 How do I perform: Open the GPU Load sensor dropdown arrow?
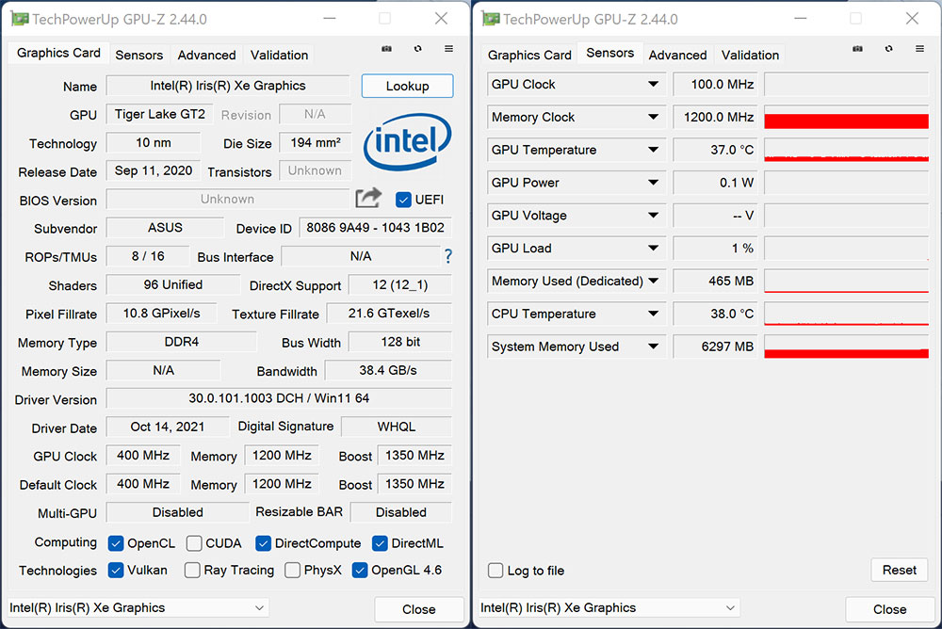point(653,248)
